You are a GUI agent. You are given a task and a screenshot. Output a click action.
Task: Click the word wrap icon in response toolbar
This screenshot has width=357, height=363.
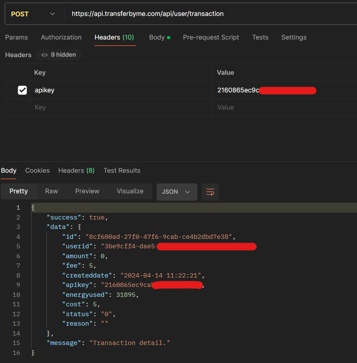pyautogui.click(x=210, y=192)
